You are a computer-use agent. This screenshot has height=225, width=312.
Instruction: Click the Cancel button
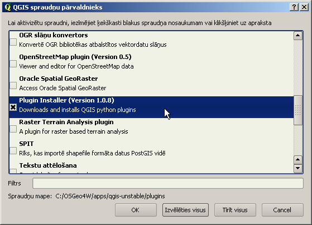282,210
